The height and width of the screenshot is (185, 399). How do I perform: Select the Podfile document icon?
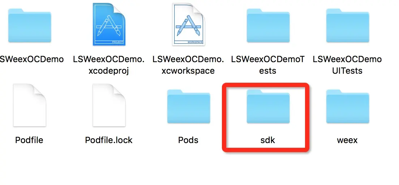pyautogui.click(x=30, y=106)
